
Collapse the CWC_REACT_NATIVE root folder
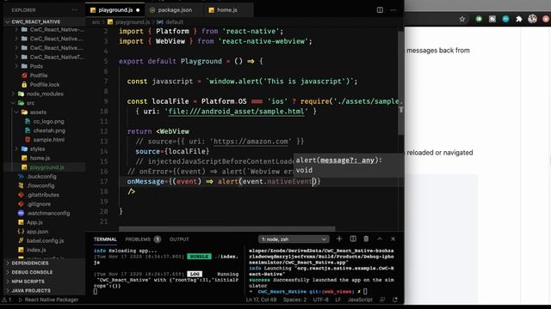point(35,21)
